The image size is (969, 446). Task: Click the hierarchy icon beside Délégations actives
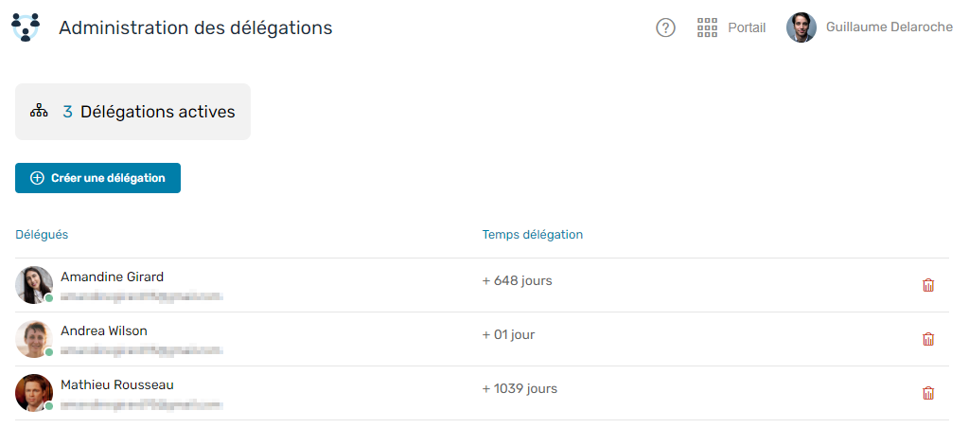(x=38, y=112)
